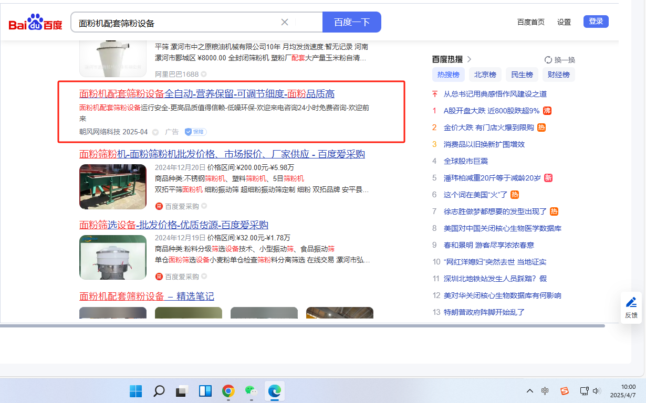Screen dimensions: 646x403
Task: Open the Windows Start menu
Action: [x=136, y=391]
